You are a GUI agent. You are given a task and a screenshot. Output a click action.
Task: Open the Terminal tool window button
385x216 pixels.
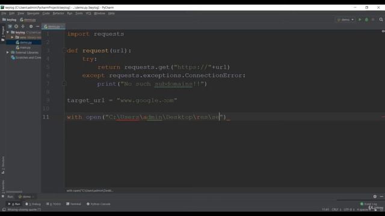pos(73,204)
